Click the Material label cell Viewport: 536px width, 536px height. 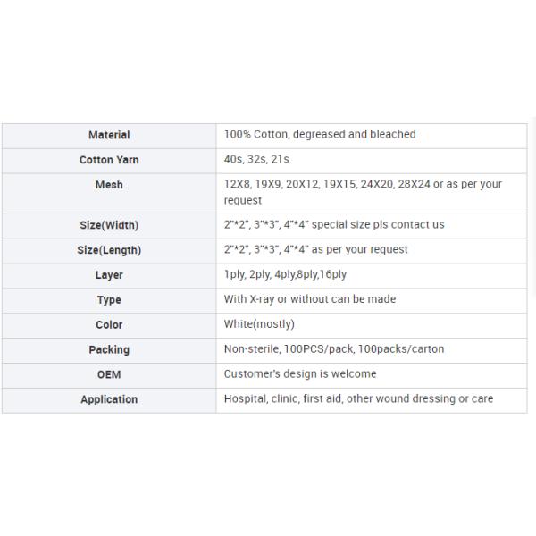[x=109, y=135]
